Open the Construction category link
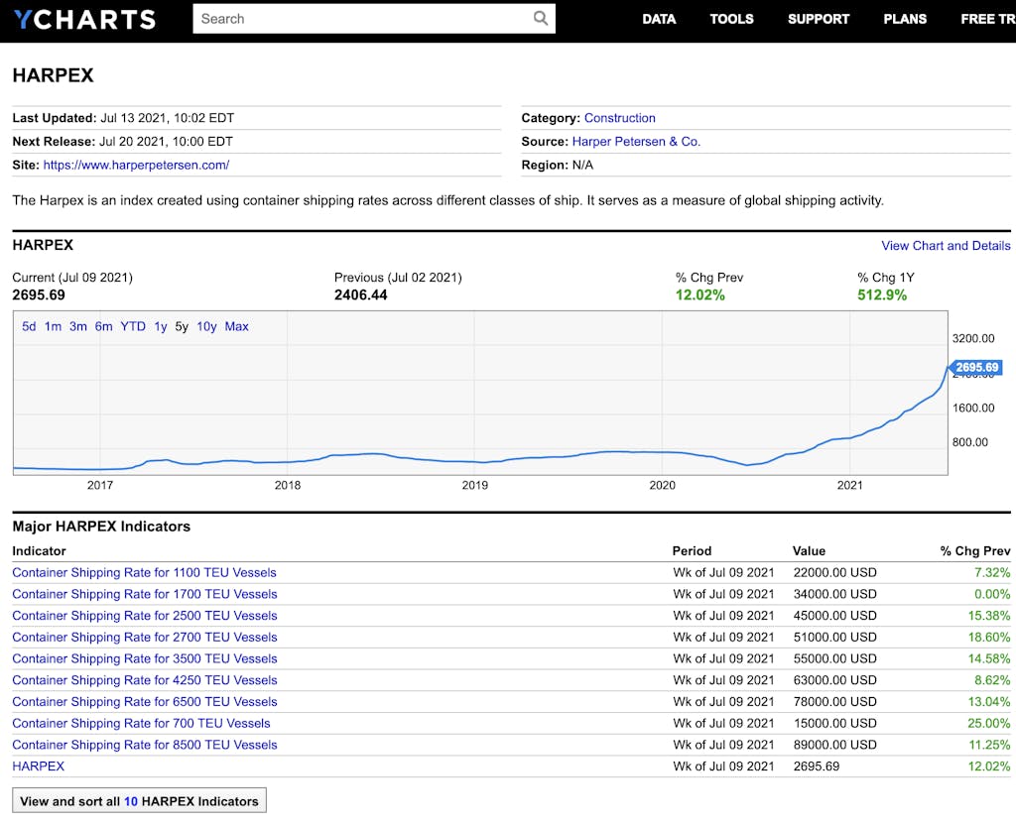 pos(619,118)
